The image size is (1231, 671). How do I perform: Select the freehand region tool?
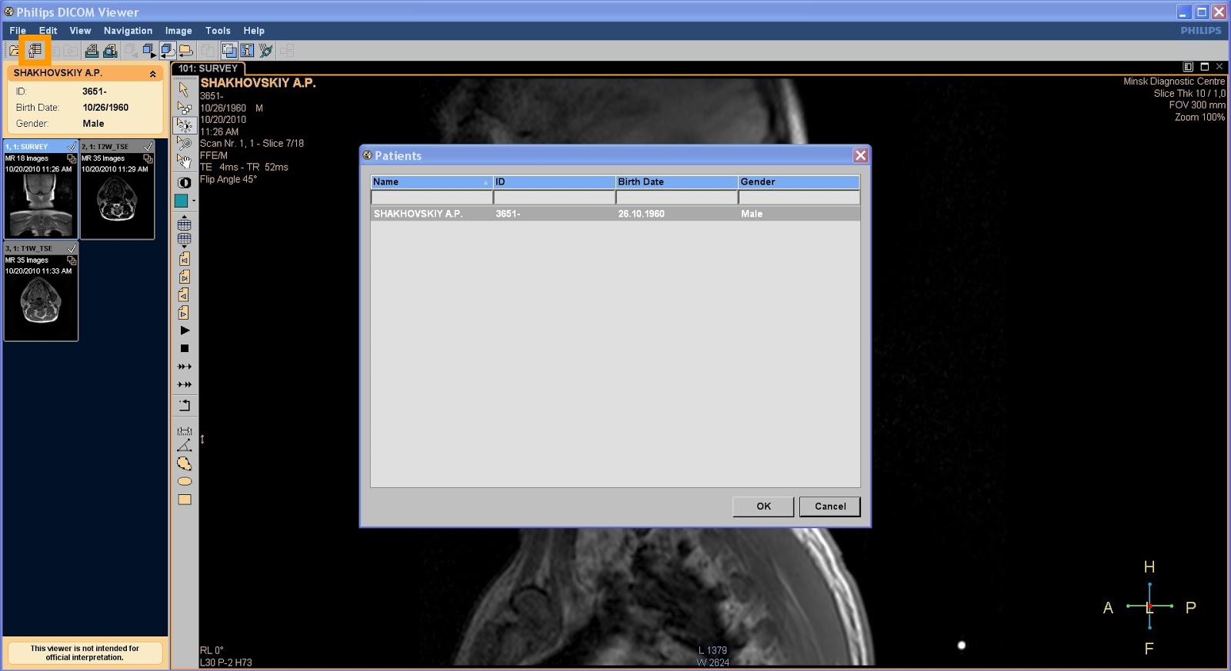tap(185, 463)
